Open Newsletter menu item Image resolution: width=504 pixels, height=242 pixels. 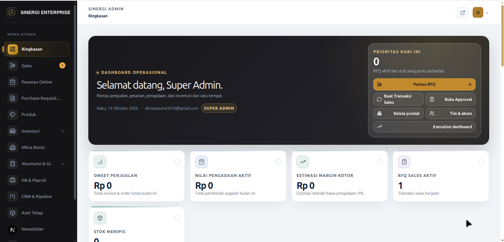click(37, 229)
